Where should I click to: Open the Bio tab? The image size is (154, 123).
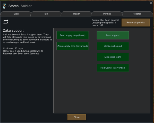46,14
